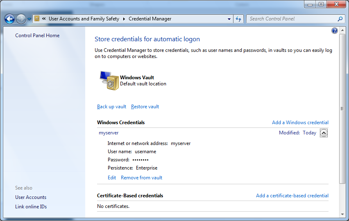Refresh the Credential Manager page

(238, 19)
